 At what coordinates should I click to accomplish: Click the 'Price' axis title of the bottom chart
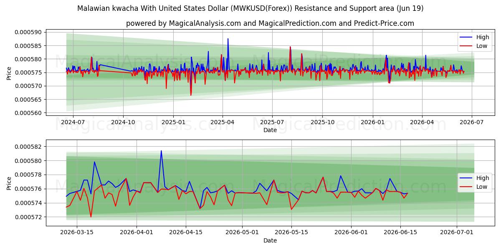point(9,183)
